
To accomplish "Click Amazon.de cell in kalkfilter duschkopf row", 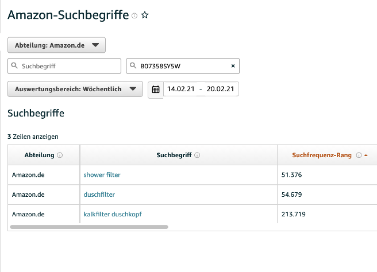I will click(x=28, y=214).
